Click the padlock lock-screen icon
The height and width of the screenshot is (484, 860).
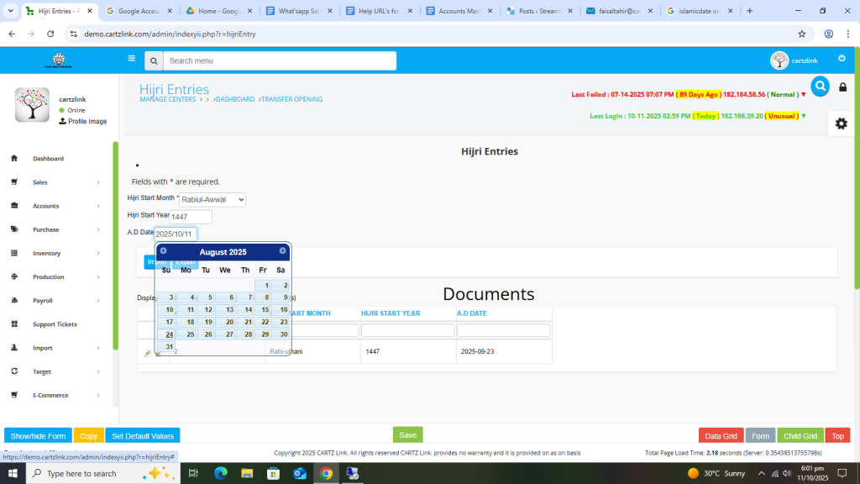pyautogui.click(x=843, y=87)
